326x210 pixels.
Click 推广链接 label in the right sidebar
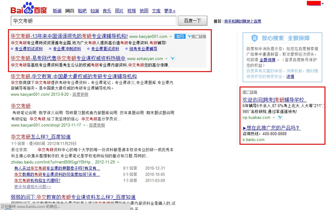click(250, 92)
